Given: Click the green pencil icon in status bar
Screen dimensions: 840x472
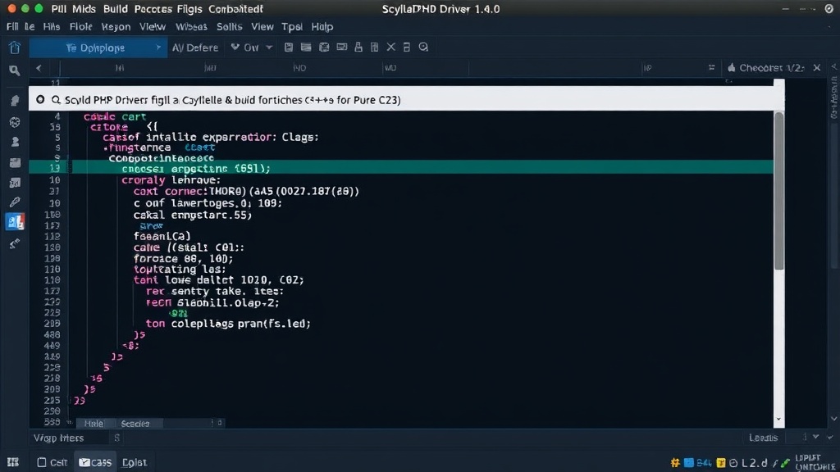Looking at the screenshot, I should (x=785, y=463).
